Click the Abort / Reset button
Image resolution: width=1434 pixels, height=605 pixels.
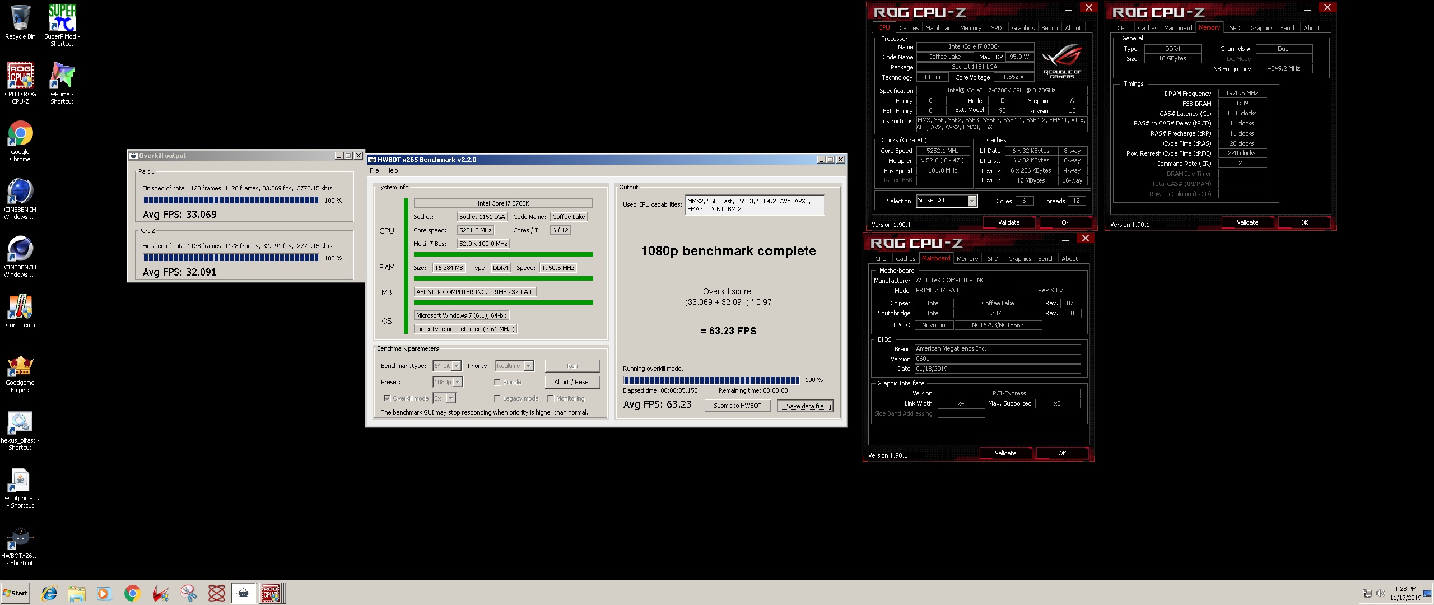[x=572, y=382]
